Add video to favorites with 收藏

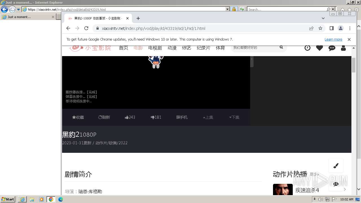coord(78,117)
